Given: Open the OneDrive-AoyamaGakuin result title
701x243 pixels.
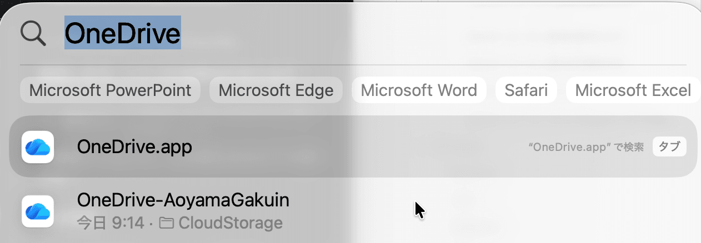Looking at the screenshot, I should (183, 200).
